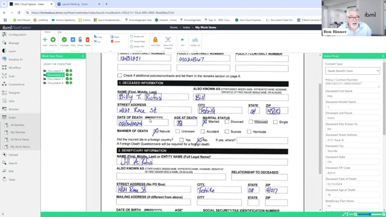
Task: Open Upload in the left sidebar
Action: 13,155
